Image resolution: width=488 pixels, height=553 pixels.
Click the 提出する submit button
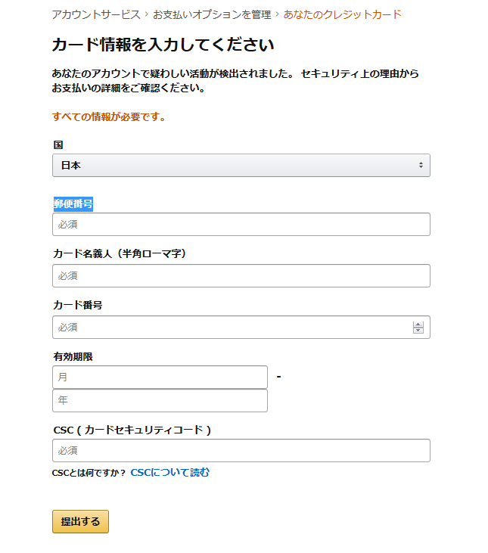pyautogui.click(x=80, y=521)
